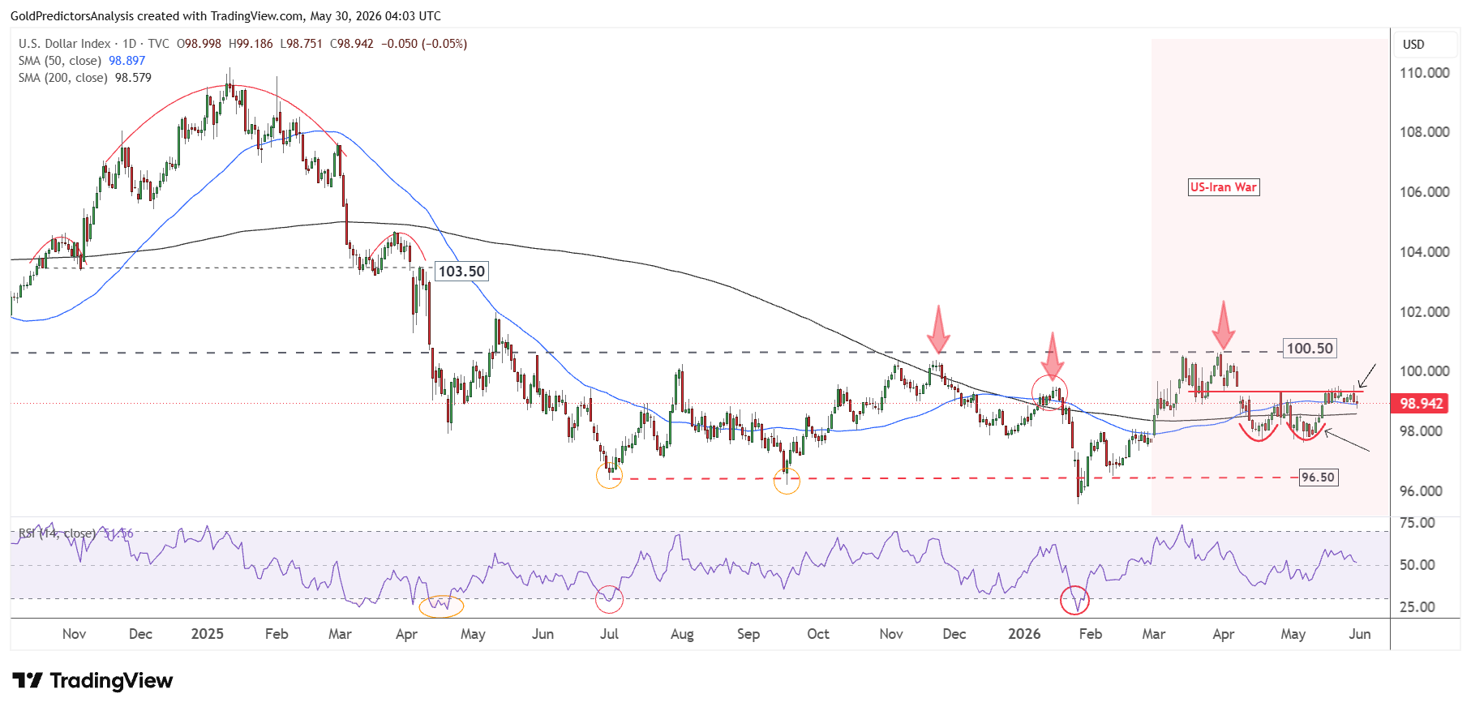Viewport: 1471px width, 711px height.
Task: Click the orange circle at July low
Action: click(609, 475)
